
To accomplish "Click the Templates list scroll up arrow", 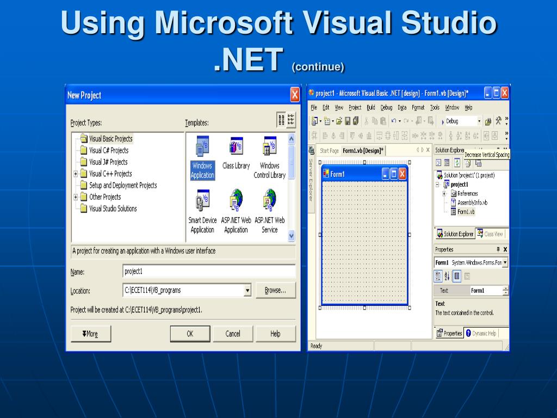I will (292, 139).
